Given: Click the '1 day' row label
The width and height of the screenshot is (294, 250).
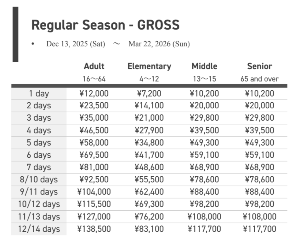Looking at the screenshot, I should [39, 93].
